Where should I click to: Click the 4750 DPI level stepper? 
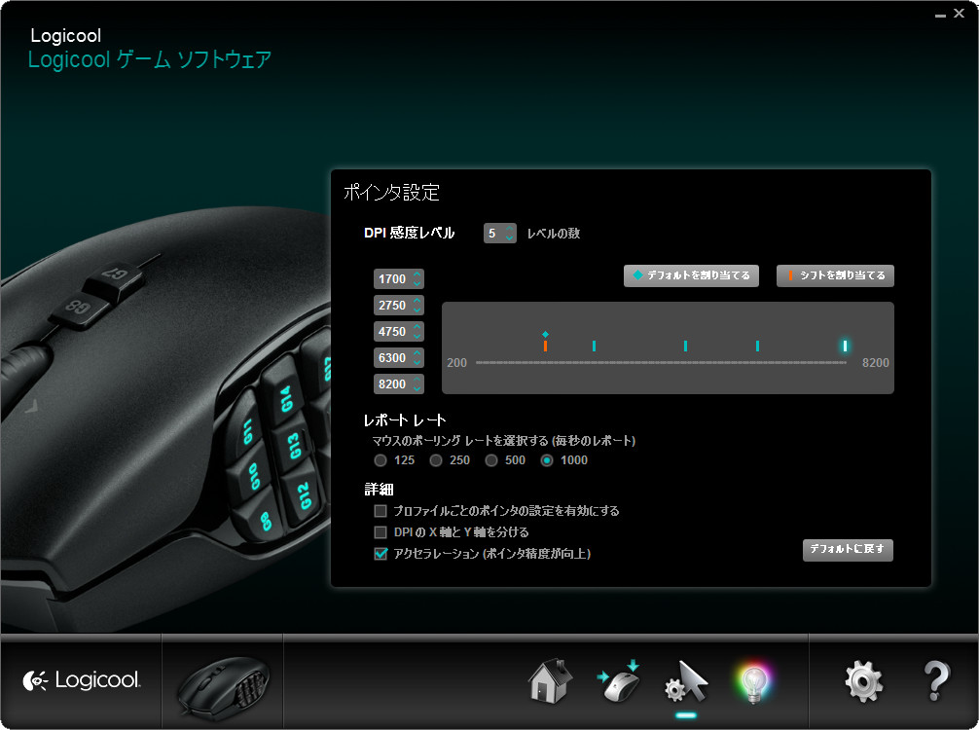398,331
